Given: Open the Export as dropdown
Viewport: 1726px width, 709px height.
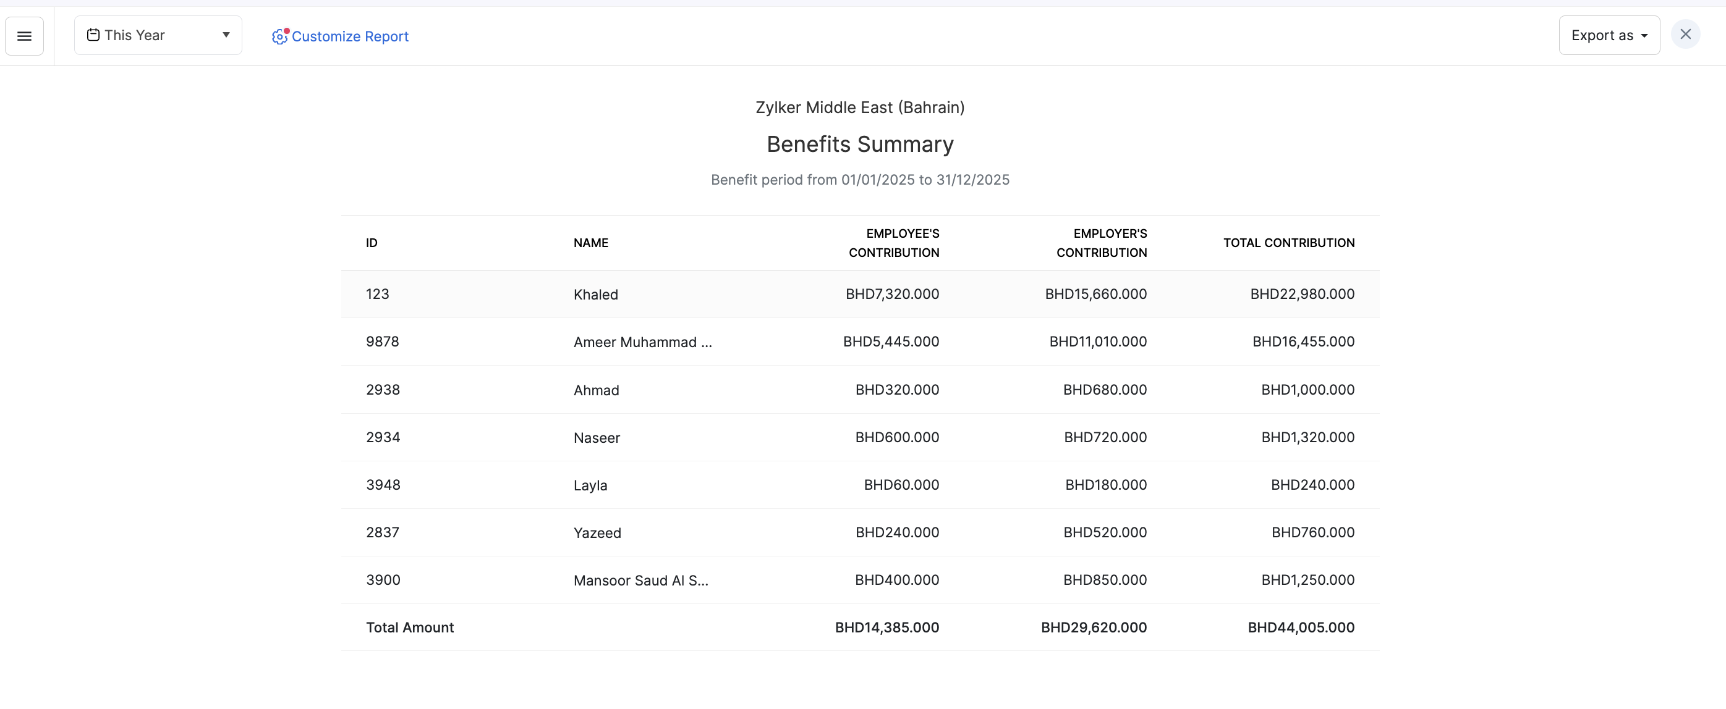Looking at the screenshot, I should (x=1608, y=35).
